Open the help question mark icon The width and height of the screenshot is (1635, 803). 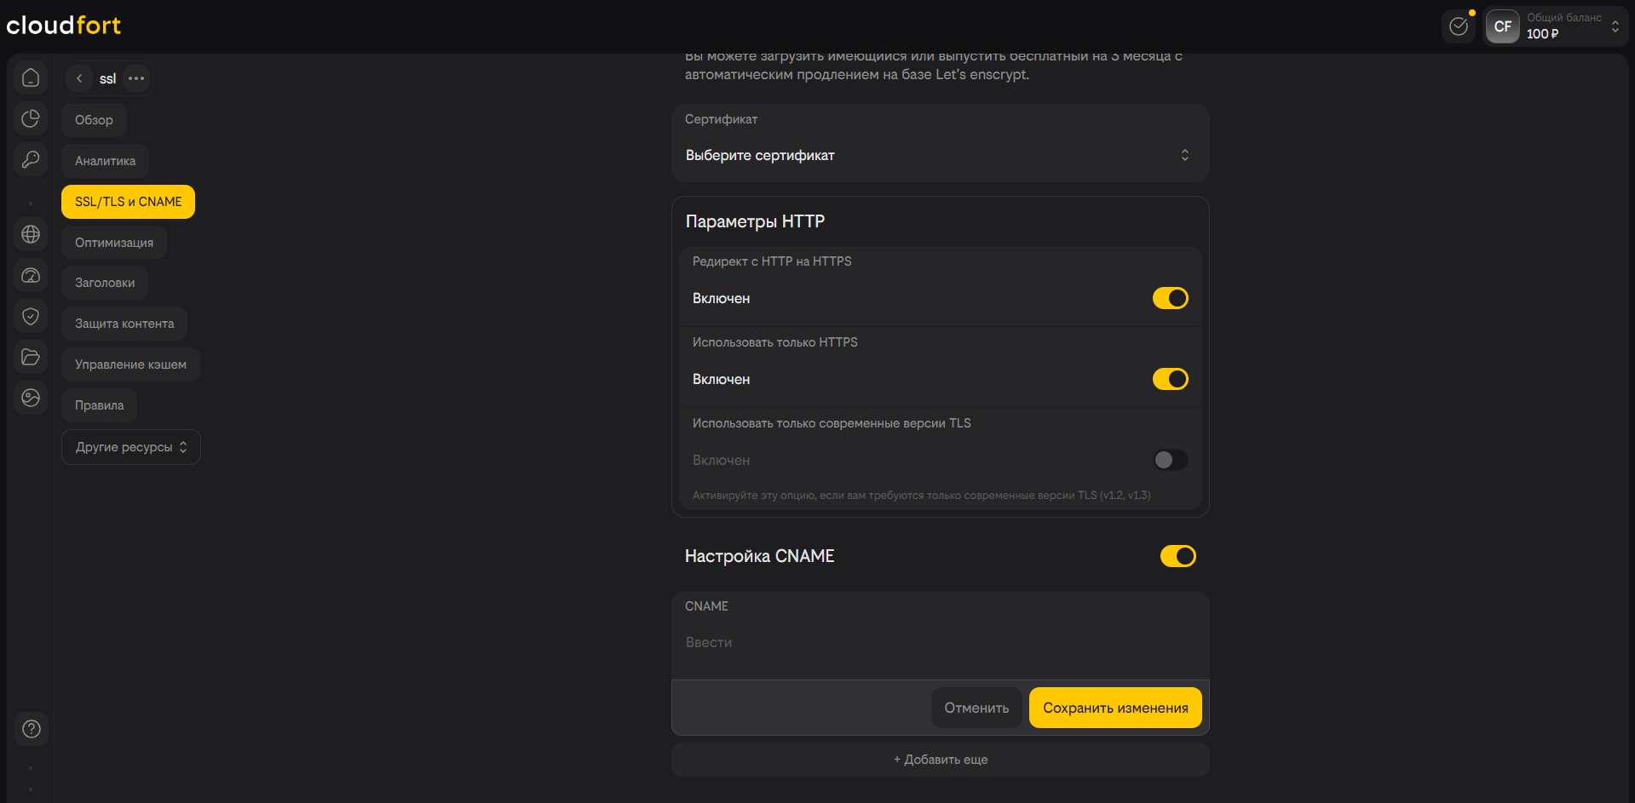point(32,729)
